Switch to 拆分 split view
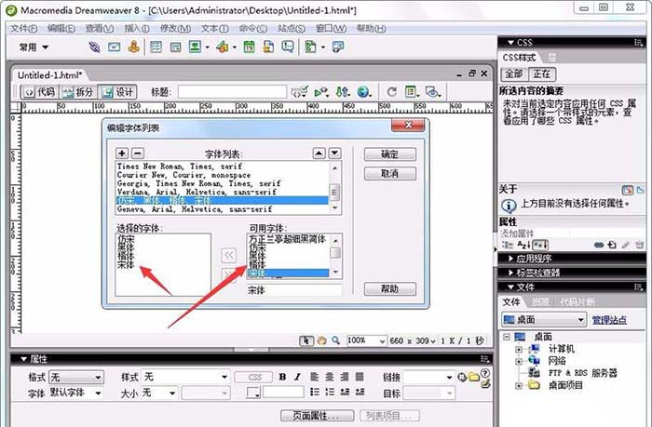Viewport: 652px width, 427px height. 78,92
